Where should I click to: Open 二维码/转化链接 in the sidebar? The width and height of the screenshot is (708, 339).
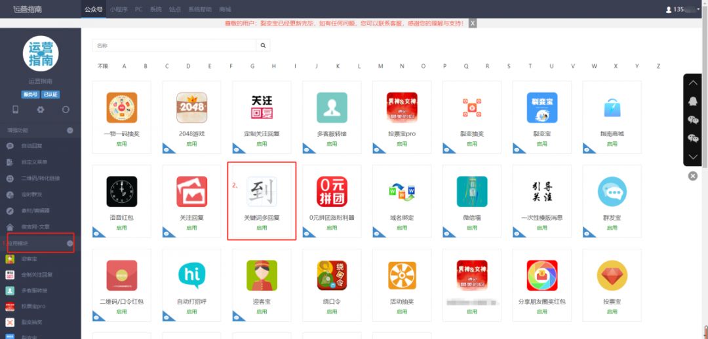pos(40,179)
